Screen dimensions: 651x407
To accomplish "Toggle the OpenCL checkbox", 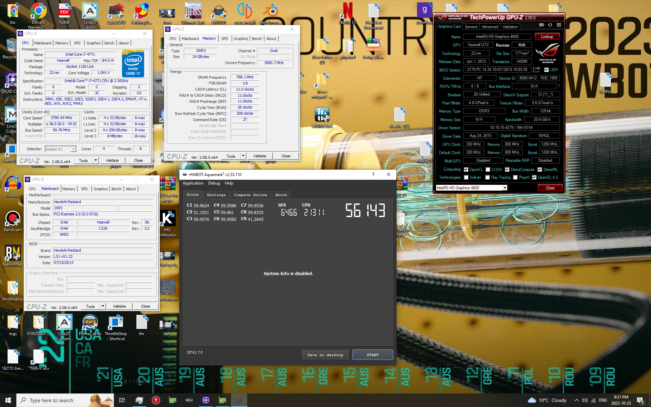I will point(466,170).
